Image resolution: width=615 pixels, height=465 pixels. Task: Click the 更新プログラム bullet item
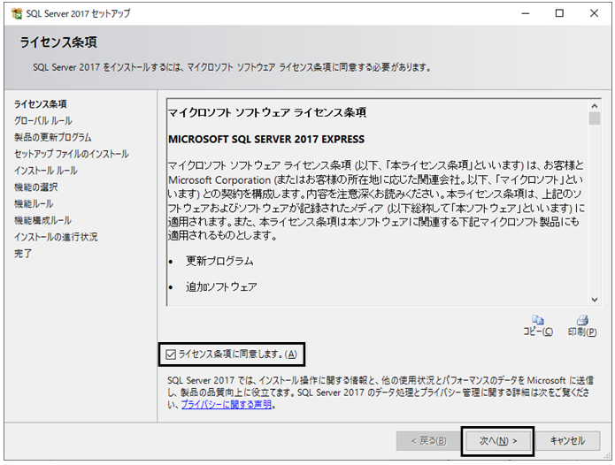point(219,261)
